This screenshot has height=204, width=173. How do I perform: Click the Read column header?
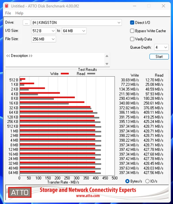coord(159,75)
